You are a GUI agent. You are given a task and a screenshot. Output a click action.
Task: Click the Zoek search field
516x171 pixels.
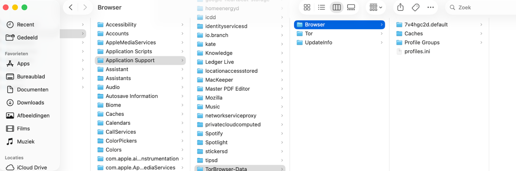pos(480,7)
